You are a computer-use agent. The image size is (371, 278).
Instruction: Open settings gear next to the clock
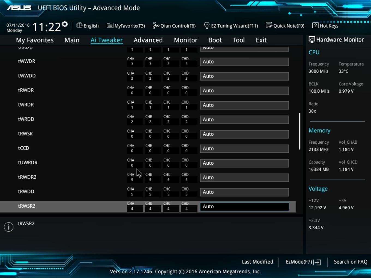pos(65,24)
